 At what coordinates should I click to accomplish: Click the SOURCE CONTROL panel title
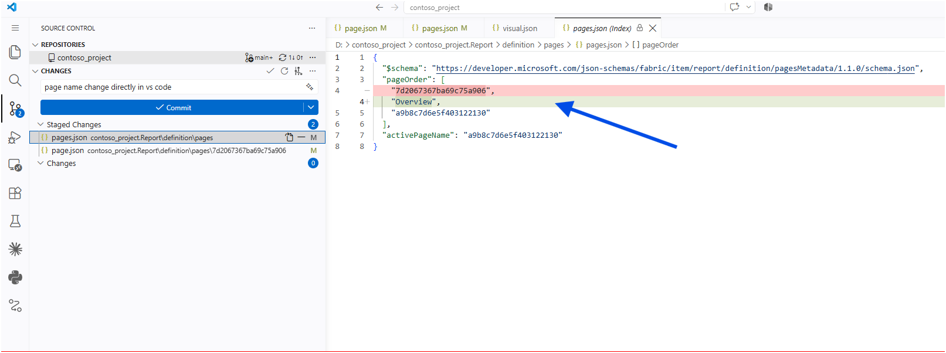[68, 28]
